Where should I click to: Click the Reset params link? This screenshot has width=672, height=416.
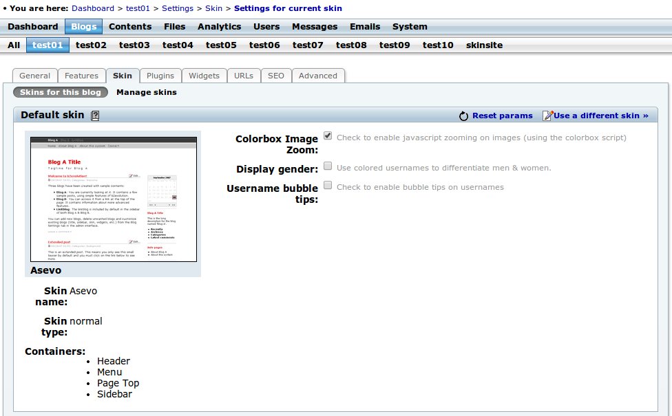(503, 116)
